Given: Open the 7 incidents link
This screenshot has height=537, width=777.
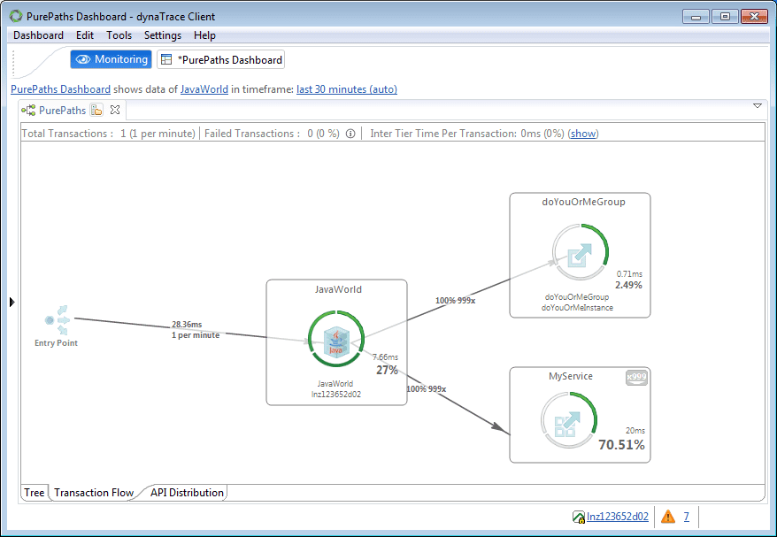Looking at the screenshot, I should pyautogui.click(x=687, y=517).
